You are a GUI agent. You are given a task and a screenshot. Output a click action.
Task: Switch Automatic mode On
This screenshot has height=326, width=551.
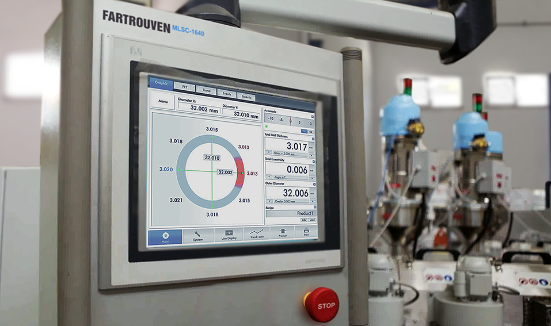tap(304, 131)
